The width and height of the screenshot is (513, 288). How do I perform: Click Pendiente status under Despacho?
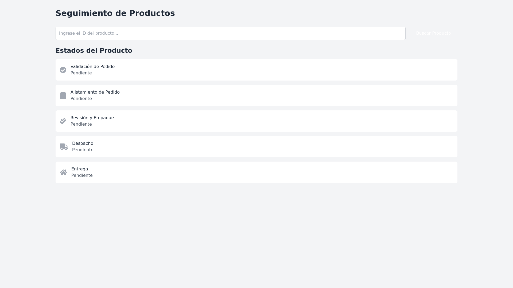[83, 150]
